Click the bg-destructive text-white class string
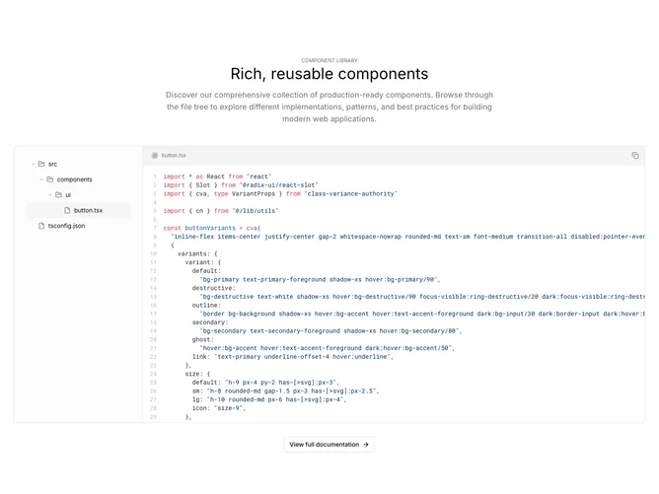 (422, 297)
